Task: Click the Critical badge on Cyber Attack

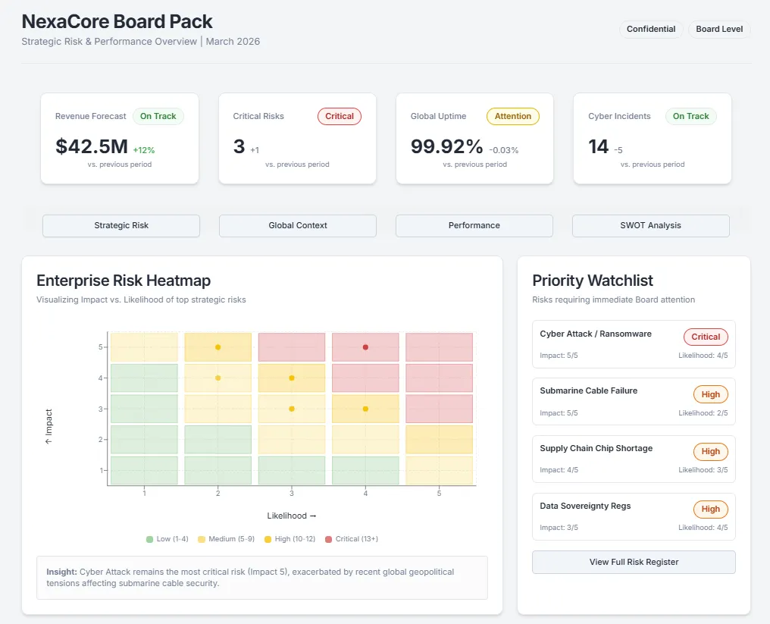Action: [x=706, y=337]
